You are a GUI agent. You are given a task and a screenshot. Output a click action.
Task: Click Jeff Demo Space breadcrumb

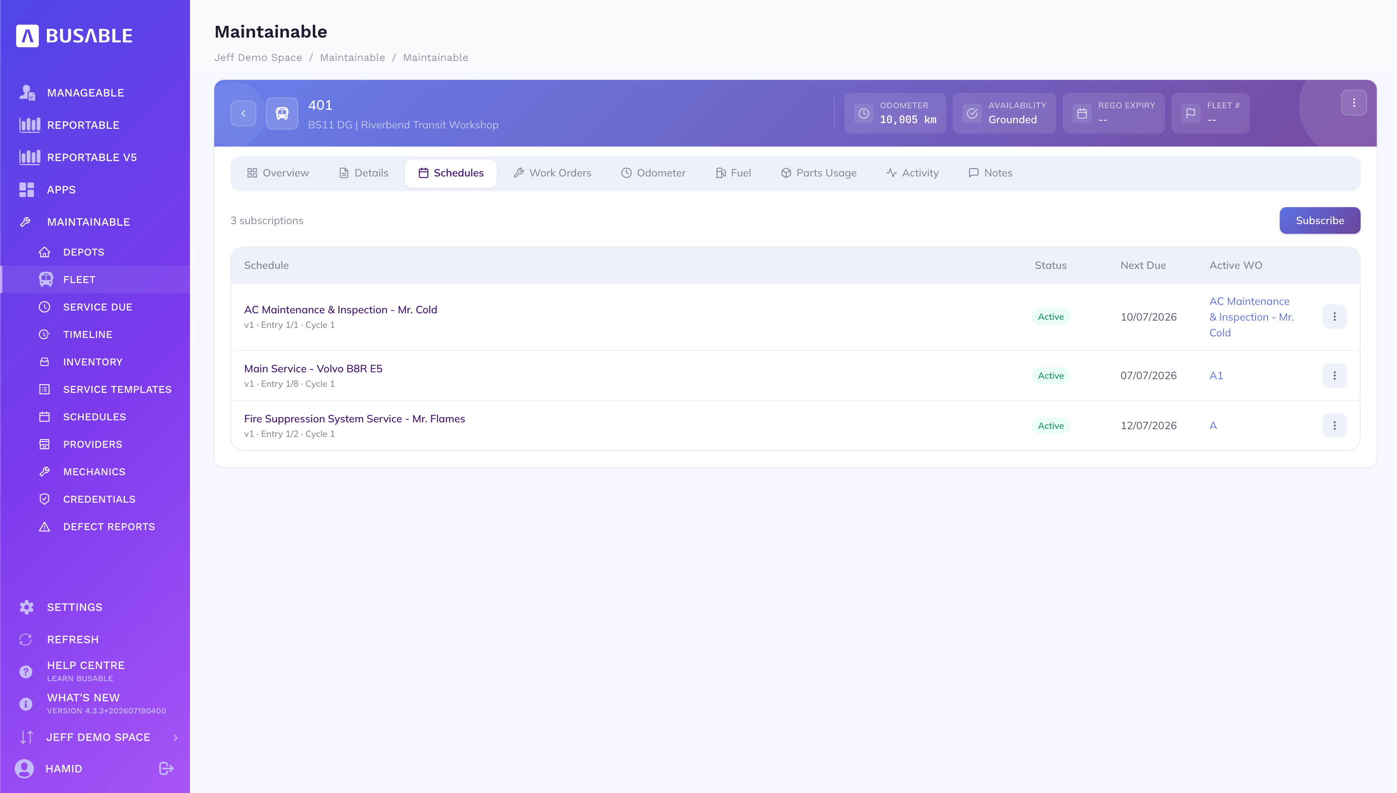click(x=258, y=58)
